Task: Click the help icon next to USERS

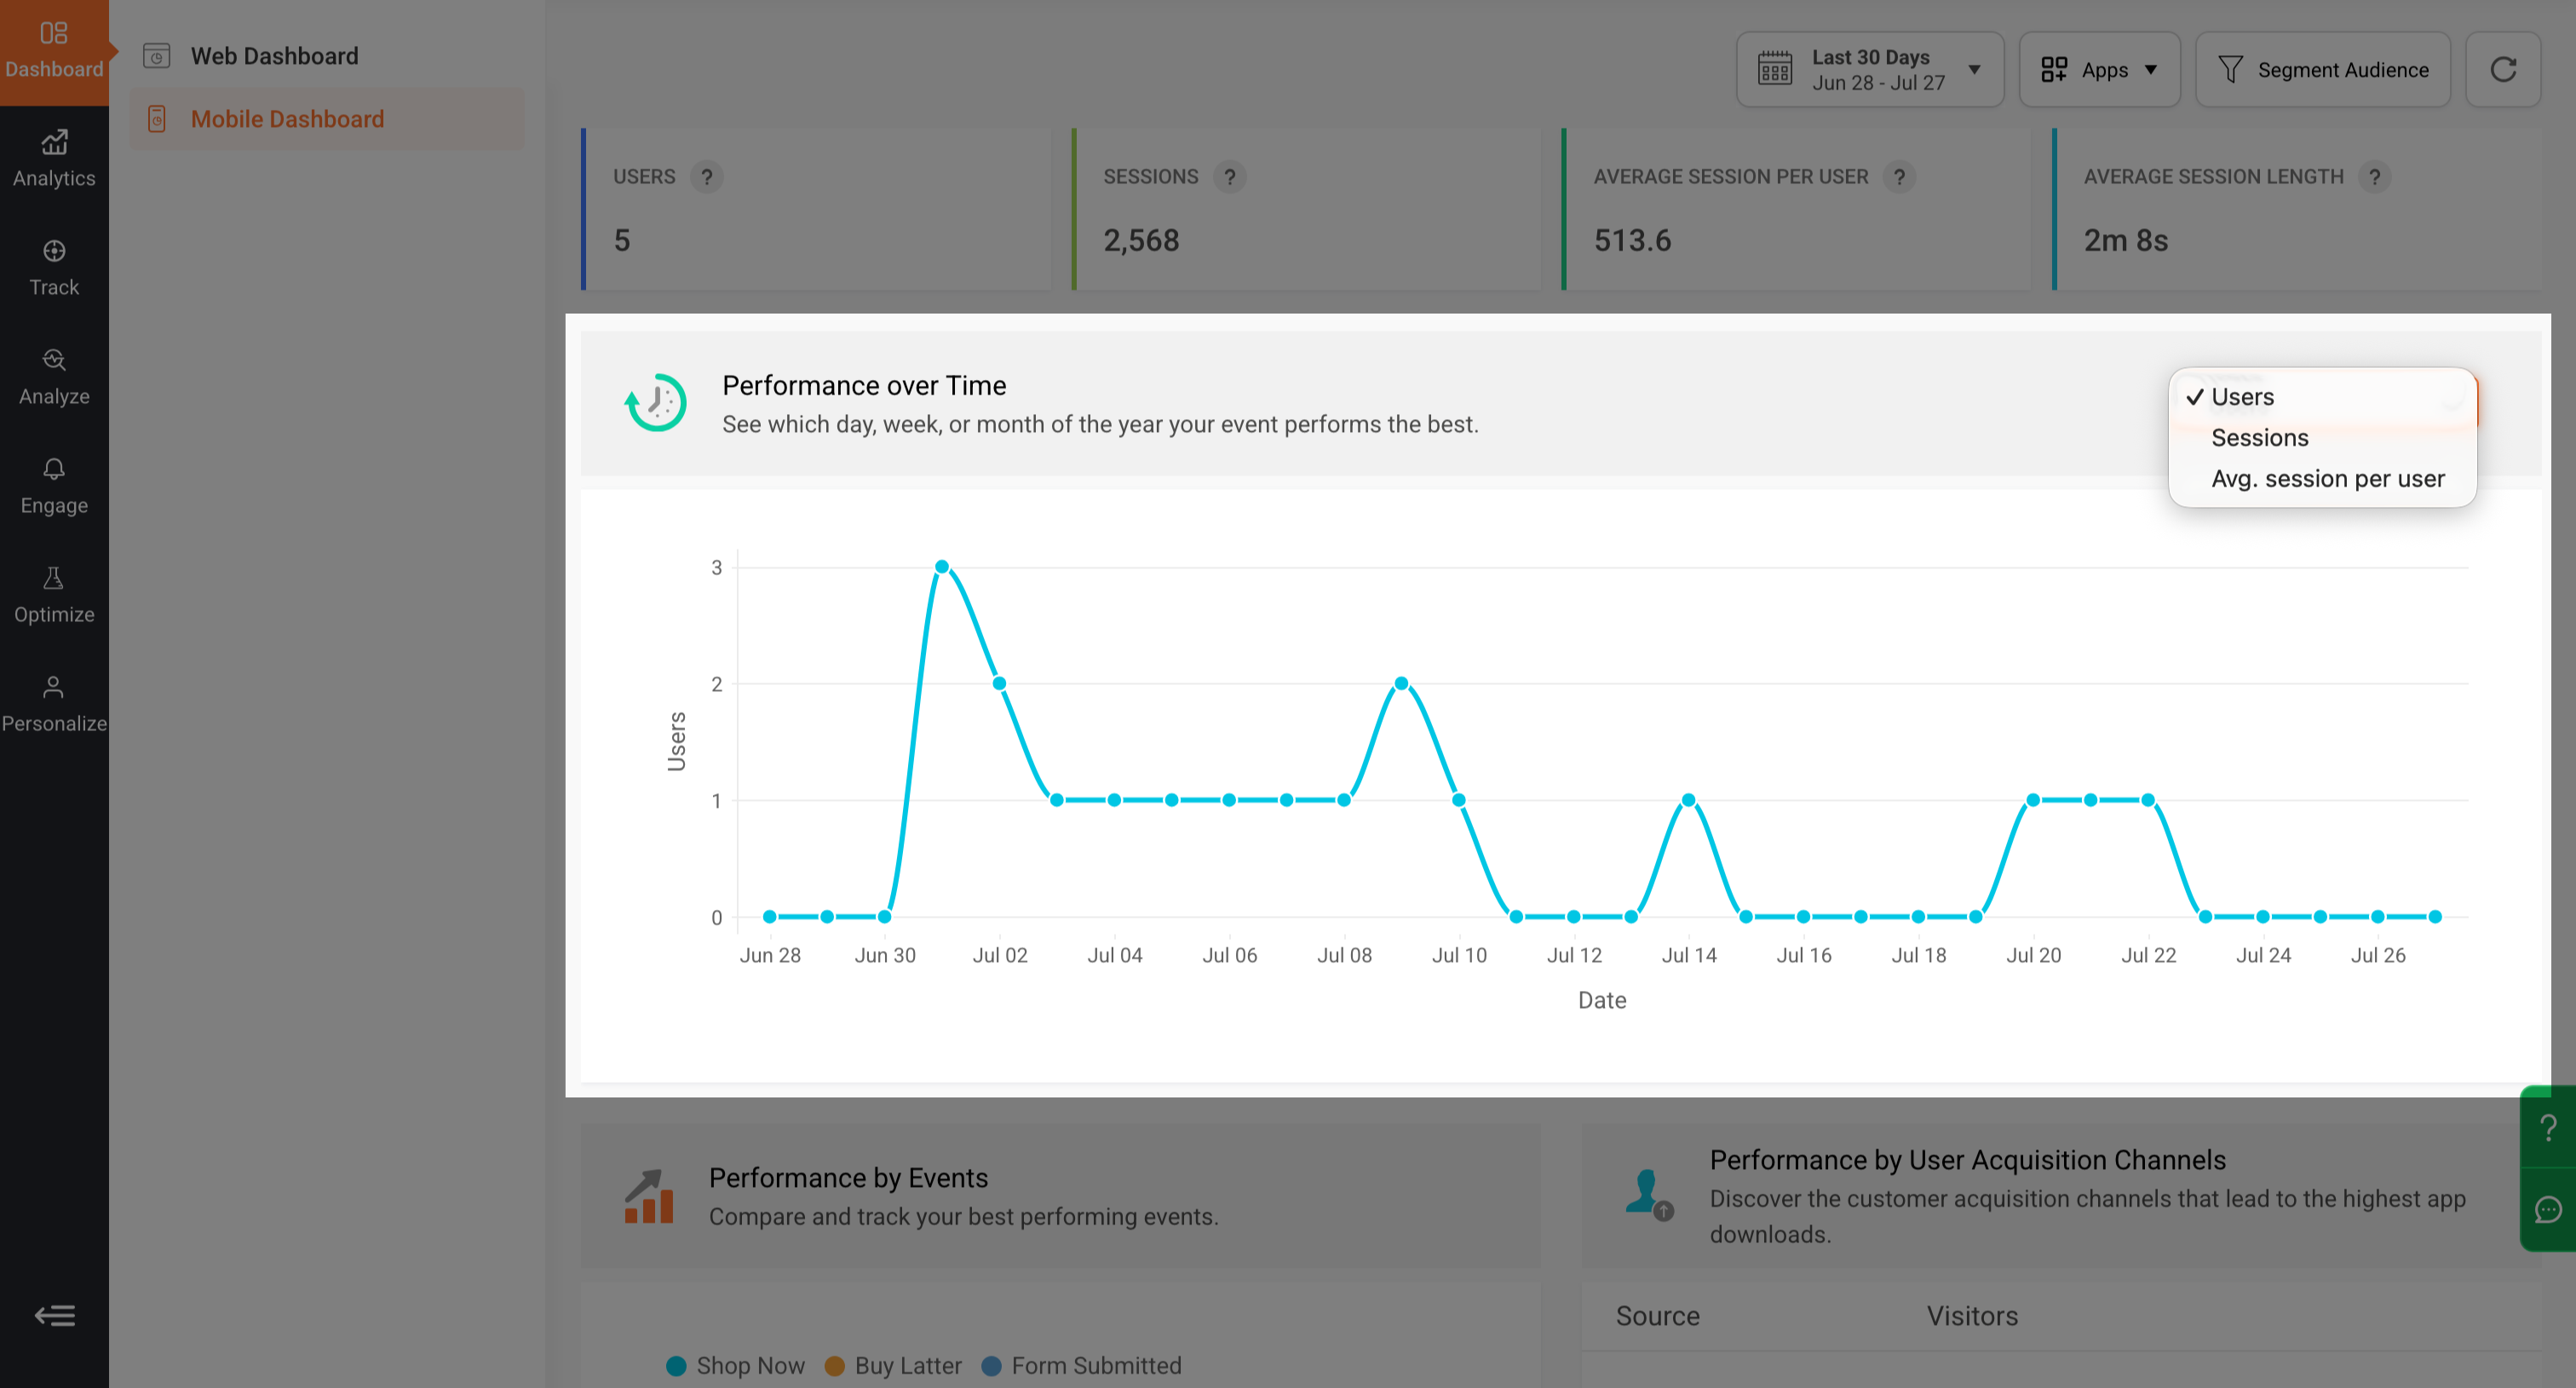Action: [706, 177]
